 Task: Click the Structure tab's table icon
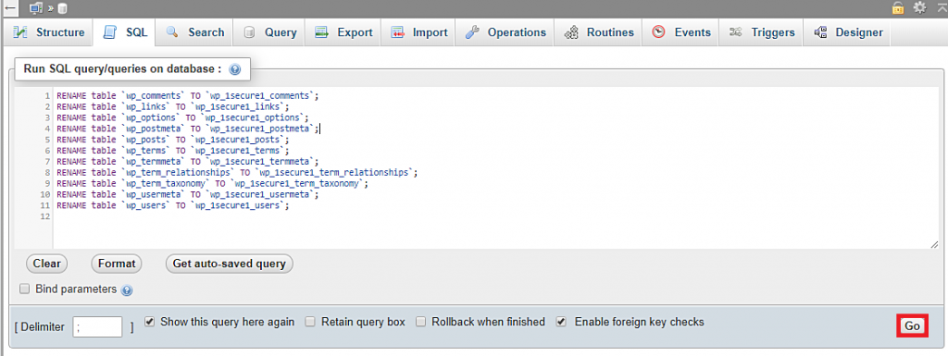(20, 32)
